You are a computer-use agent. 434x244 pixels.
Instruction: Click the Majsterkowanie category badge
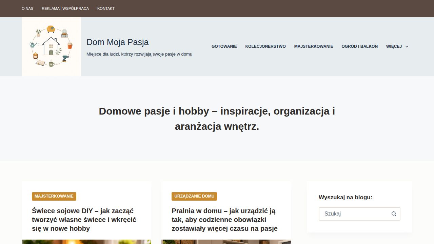54,196
